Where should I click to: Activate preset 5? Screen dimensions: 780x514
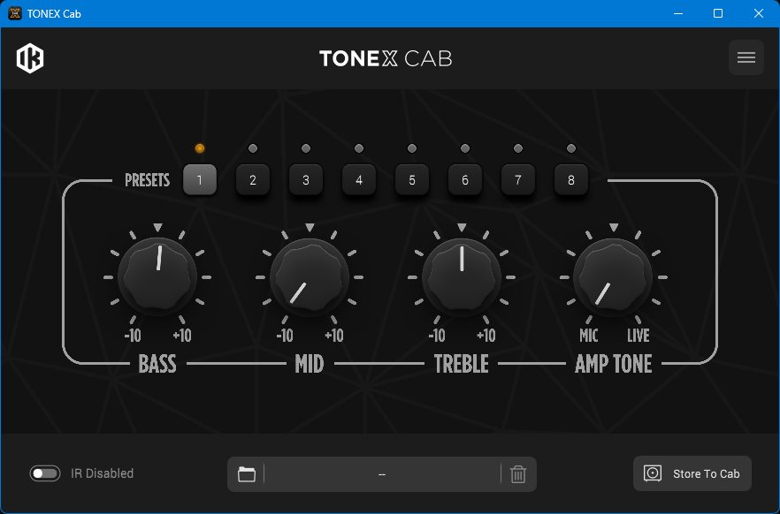coord(412,180)
